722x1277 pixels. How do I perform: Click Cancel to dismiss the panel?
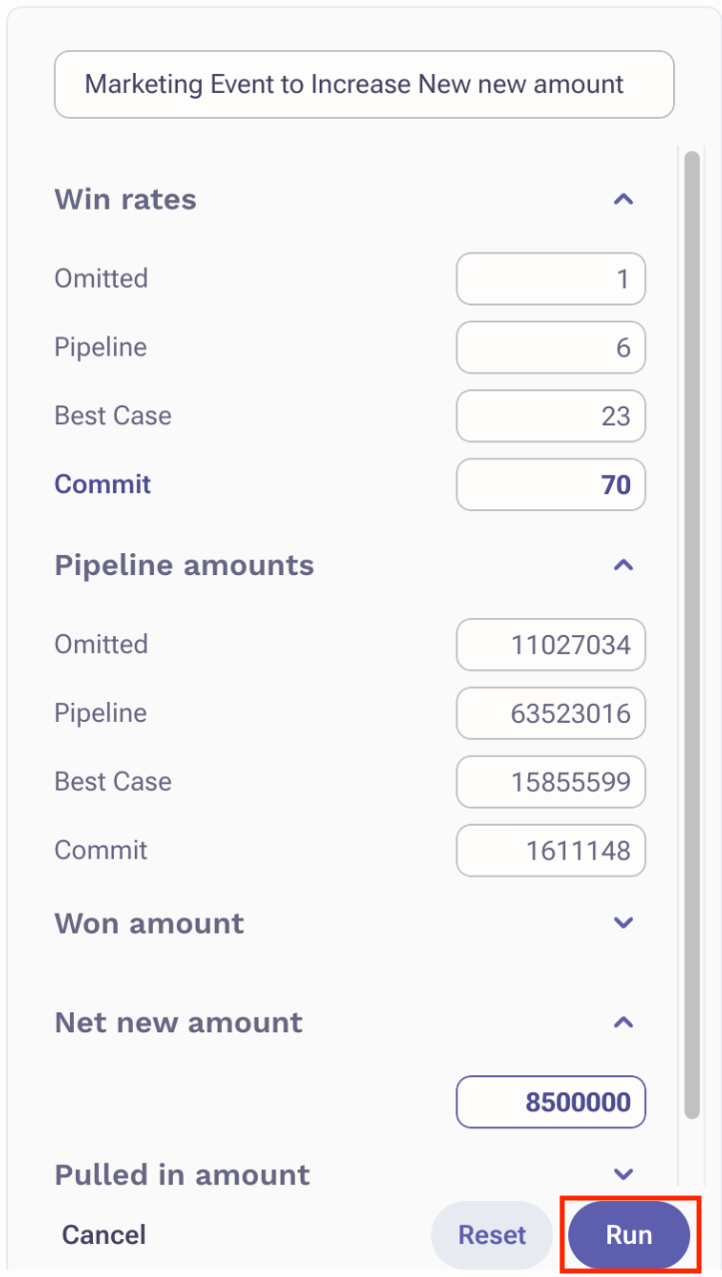(103, 1235)
